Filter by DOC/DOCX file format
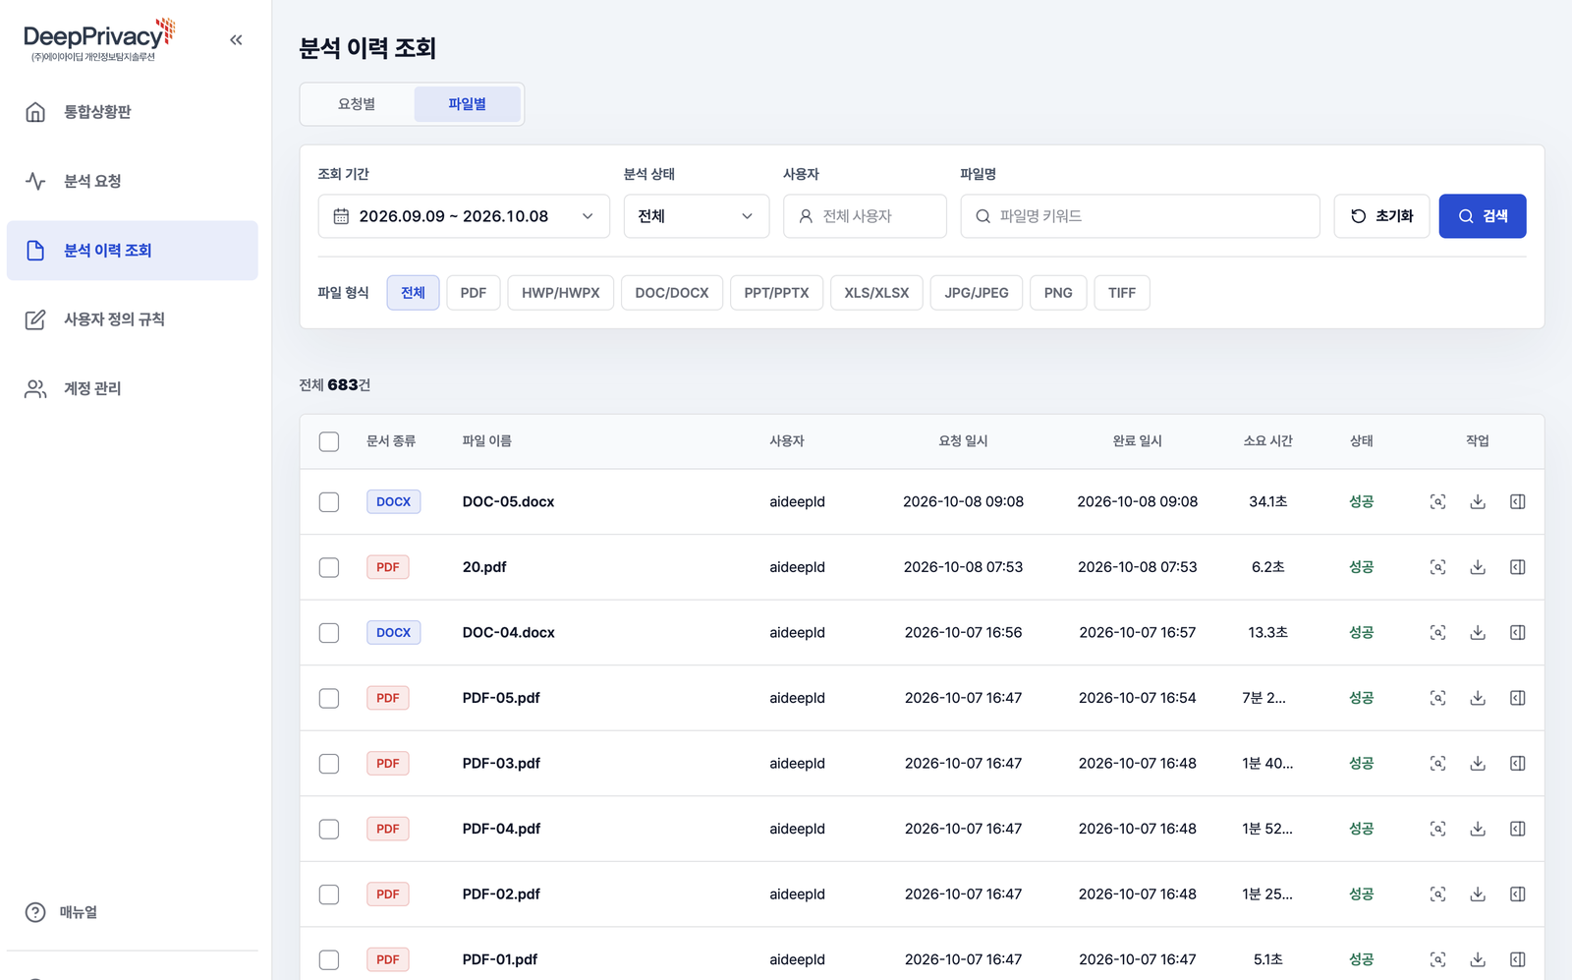This screenshot has height=980, width=1572. tap(672, 293)
